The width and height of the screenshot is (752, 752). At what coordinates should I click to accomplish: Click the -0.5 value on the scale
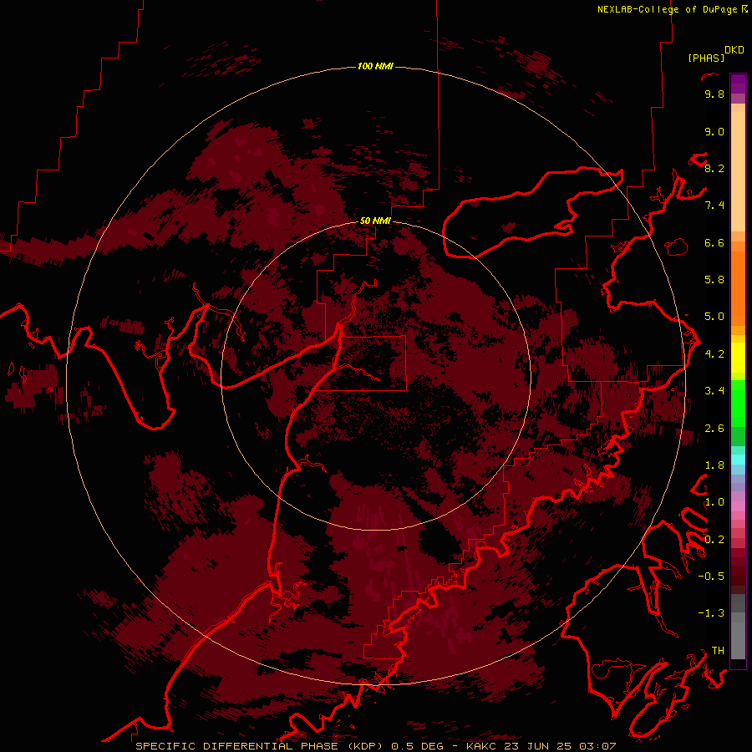click(x=711, y=577)
